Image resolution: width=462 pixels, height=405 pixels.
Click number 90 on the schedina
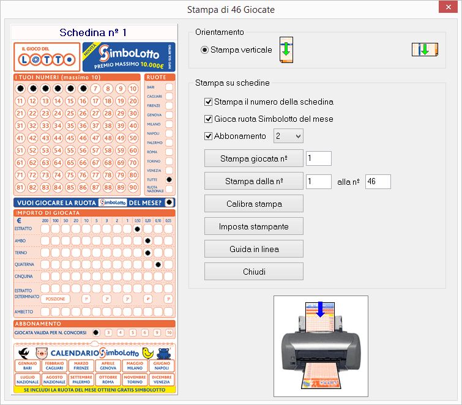click(133, 187)
